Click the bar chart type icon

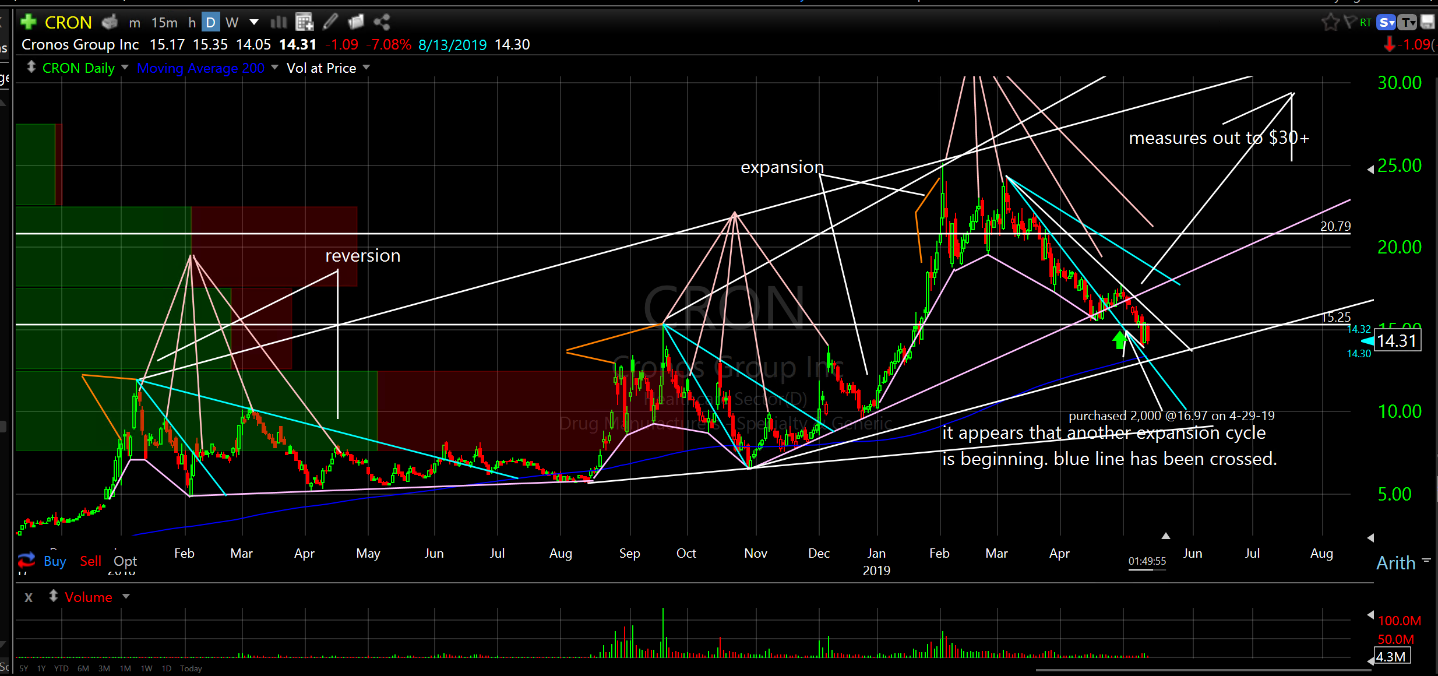(279, 22)
